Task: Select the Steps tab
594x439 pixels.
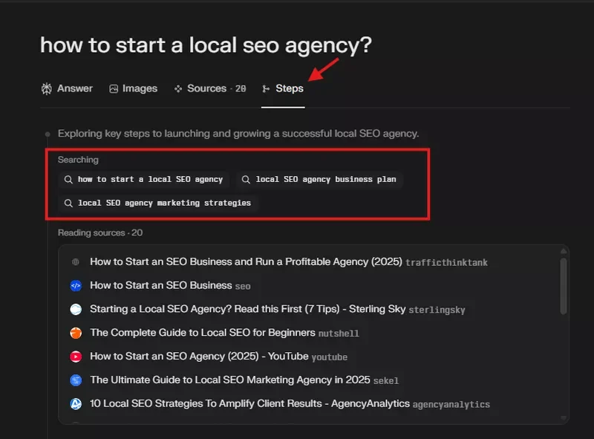Action: 283,88
